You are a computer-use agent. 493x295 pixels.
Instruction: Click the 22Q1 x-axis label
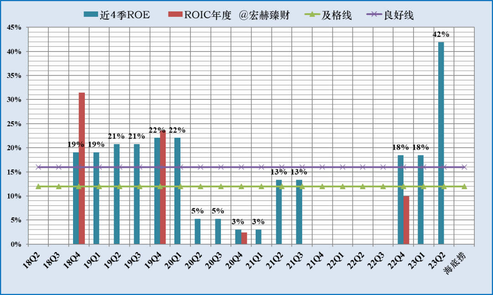[336, 260]
